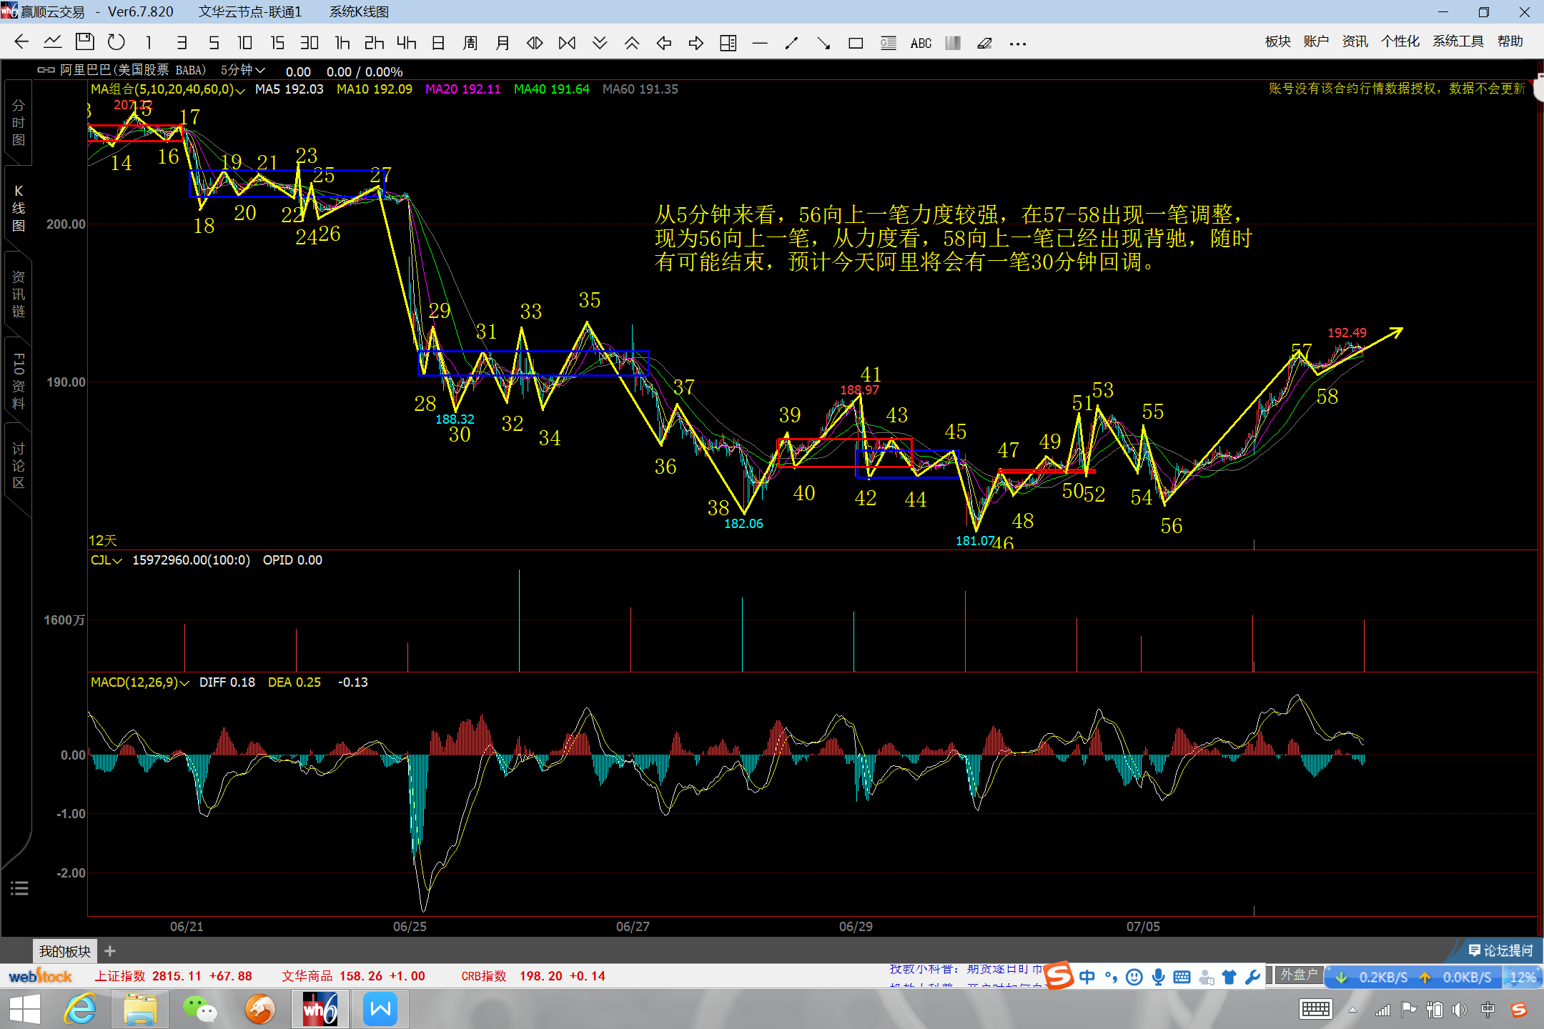Add a new block tab with plus
Image resolution: width=1544 pixels, height=1029 pixels.
click(109, 951)
